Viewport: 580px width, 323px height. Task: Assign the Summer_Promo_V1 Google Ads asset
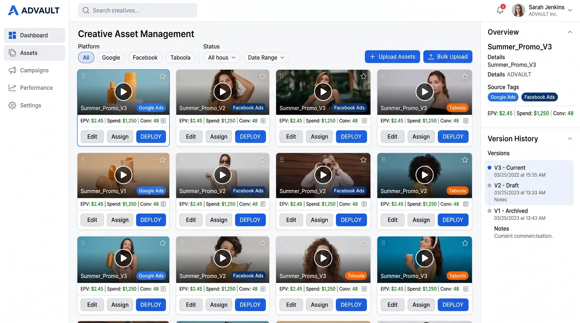click(x=120, y=220)
